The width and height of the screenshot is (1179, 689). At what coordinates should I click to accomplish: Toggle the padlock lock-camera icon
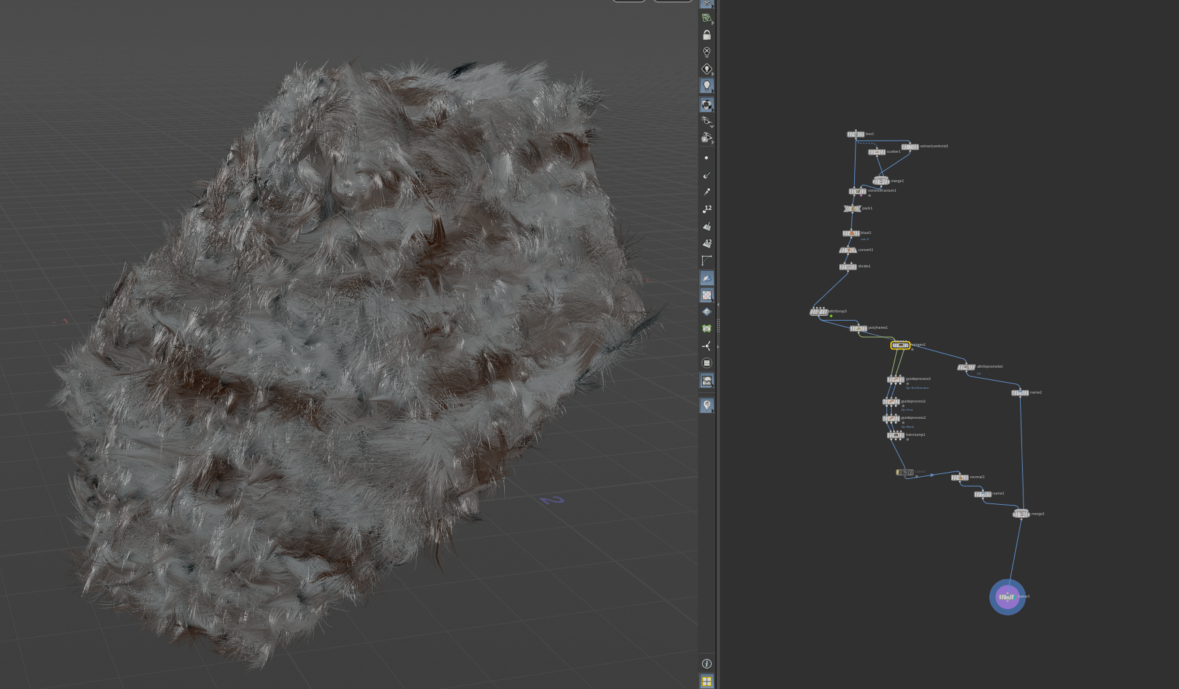point(707,35)
